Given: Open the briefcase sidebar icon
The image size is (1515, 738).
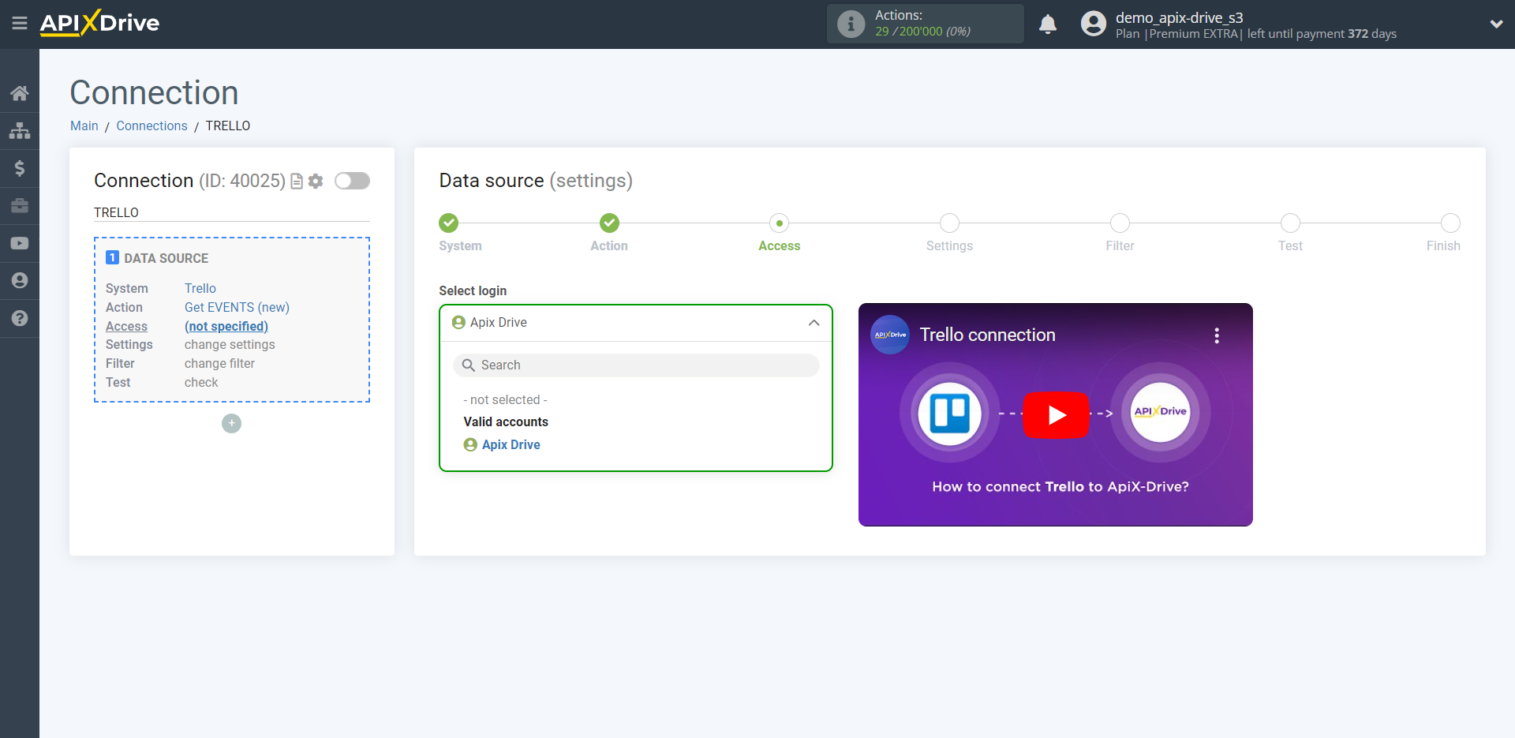Looking at the screenshot, I should pyautogui.click(x=20, y=206).
